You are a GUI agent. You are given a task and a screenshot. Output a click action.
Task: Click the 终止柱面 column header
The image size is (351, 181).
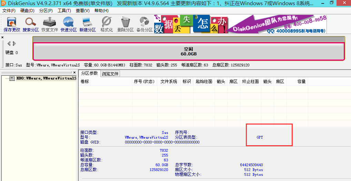pos(250,82)
